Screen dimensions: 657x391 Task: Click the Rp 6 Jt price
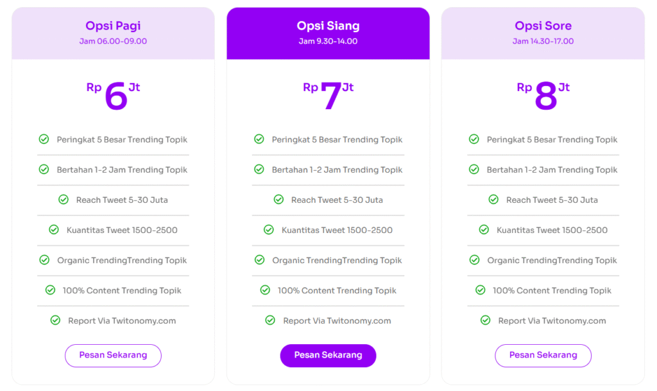113,96
